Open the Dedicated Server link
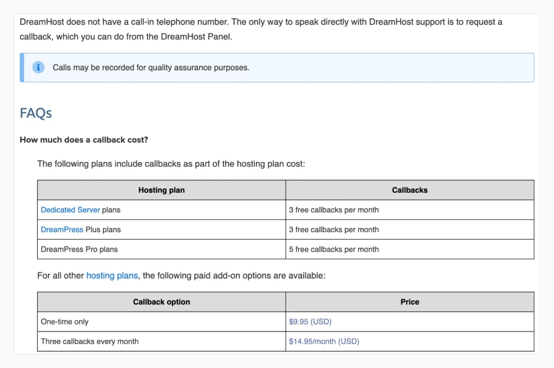The height and width of the screenshot is (368, 554). pyautogui.click(x=70, y=209)
